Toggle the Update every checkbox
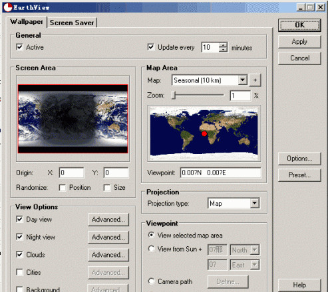The width and height of the screenshot is (328, 292). [151, 47]
